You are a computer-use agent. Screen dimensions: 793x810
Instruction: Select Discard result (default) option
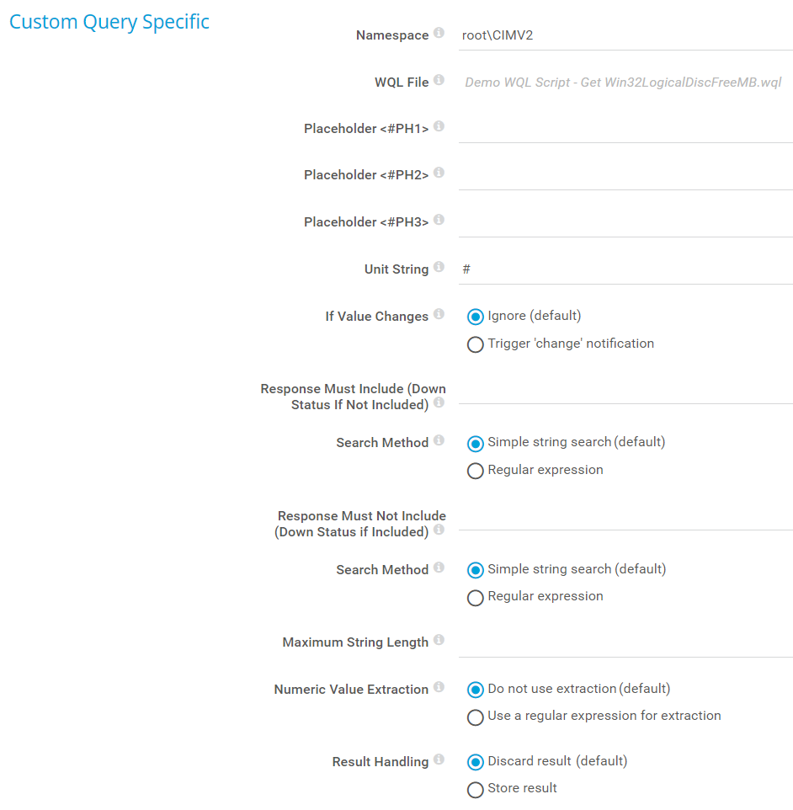[x=476, y=762]
